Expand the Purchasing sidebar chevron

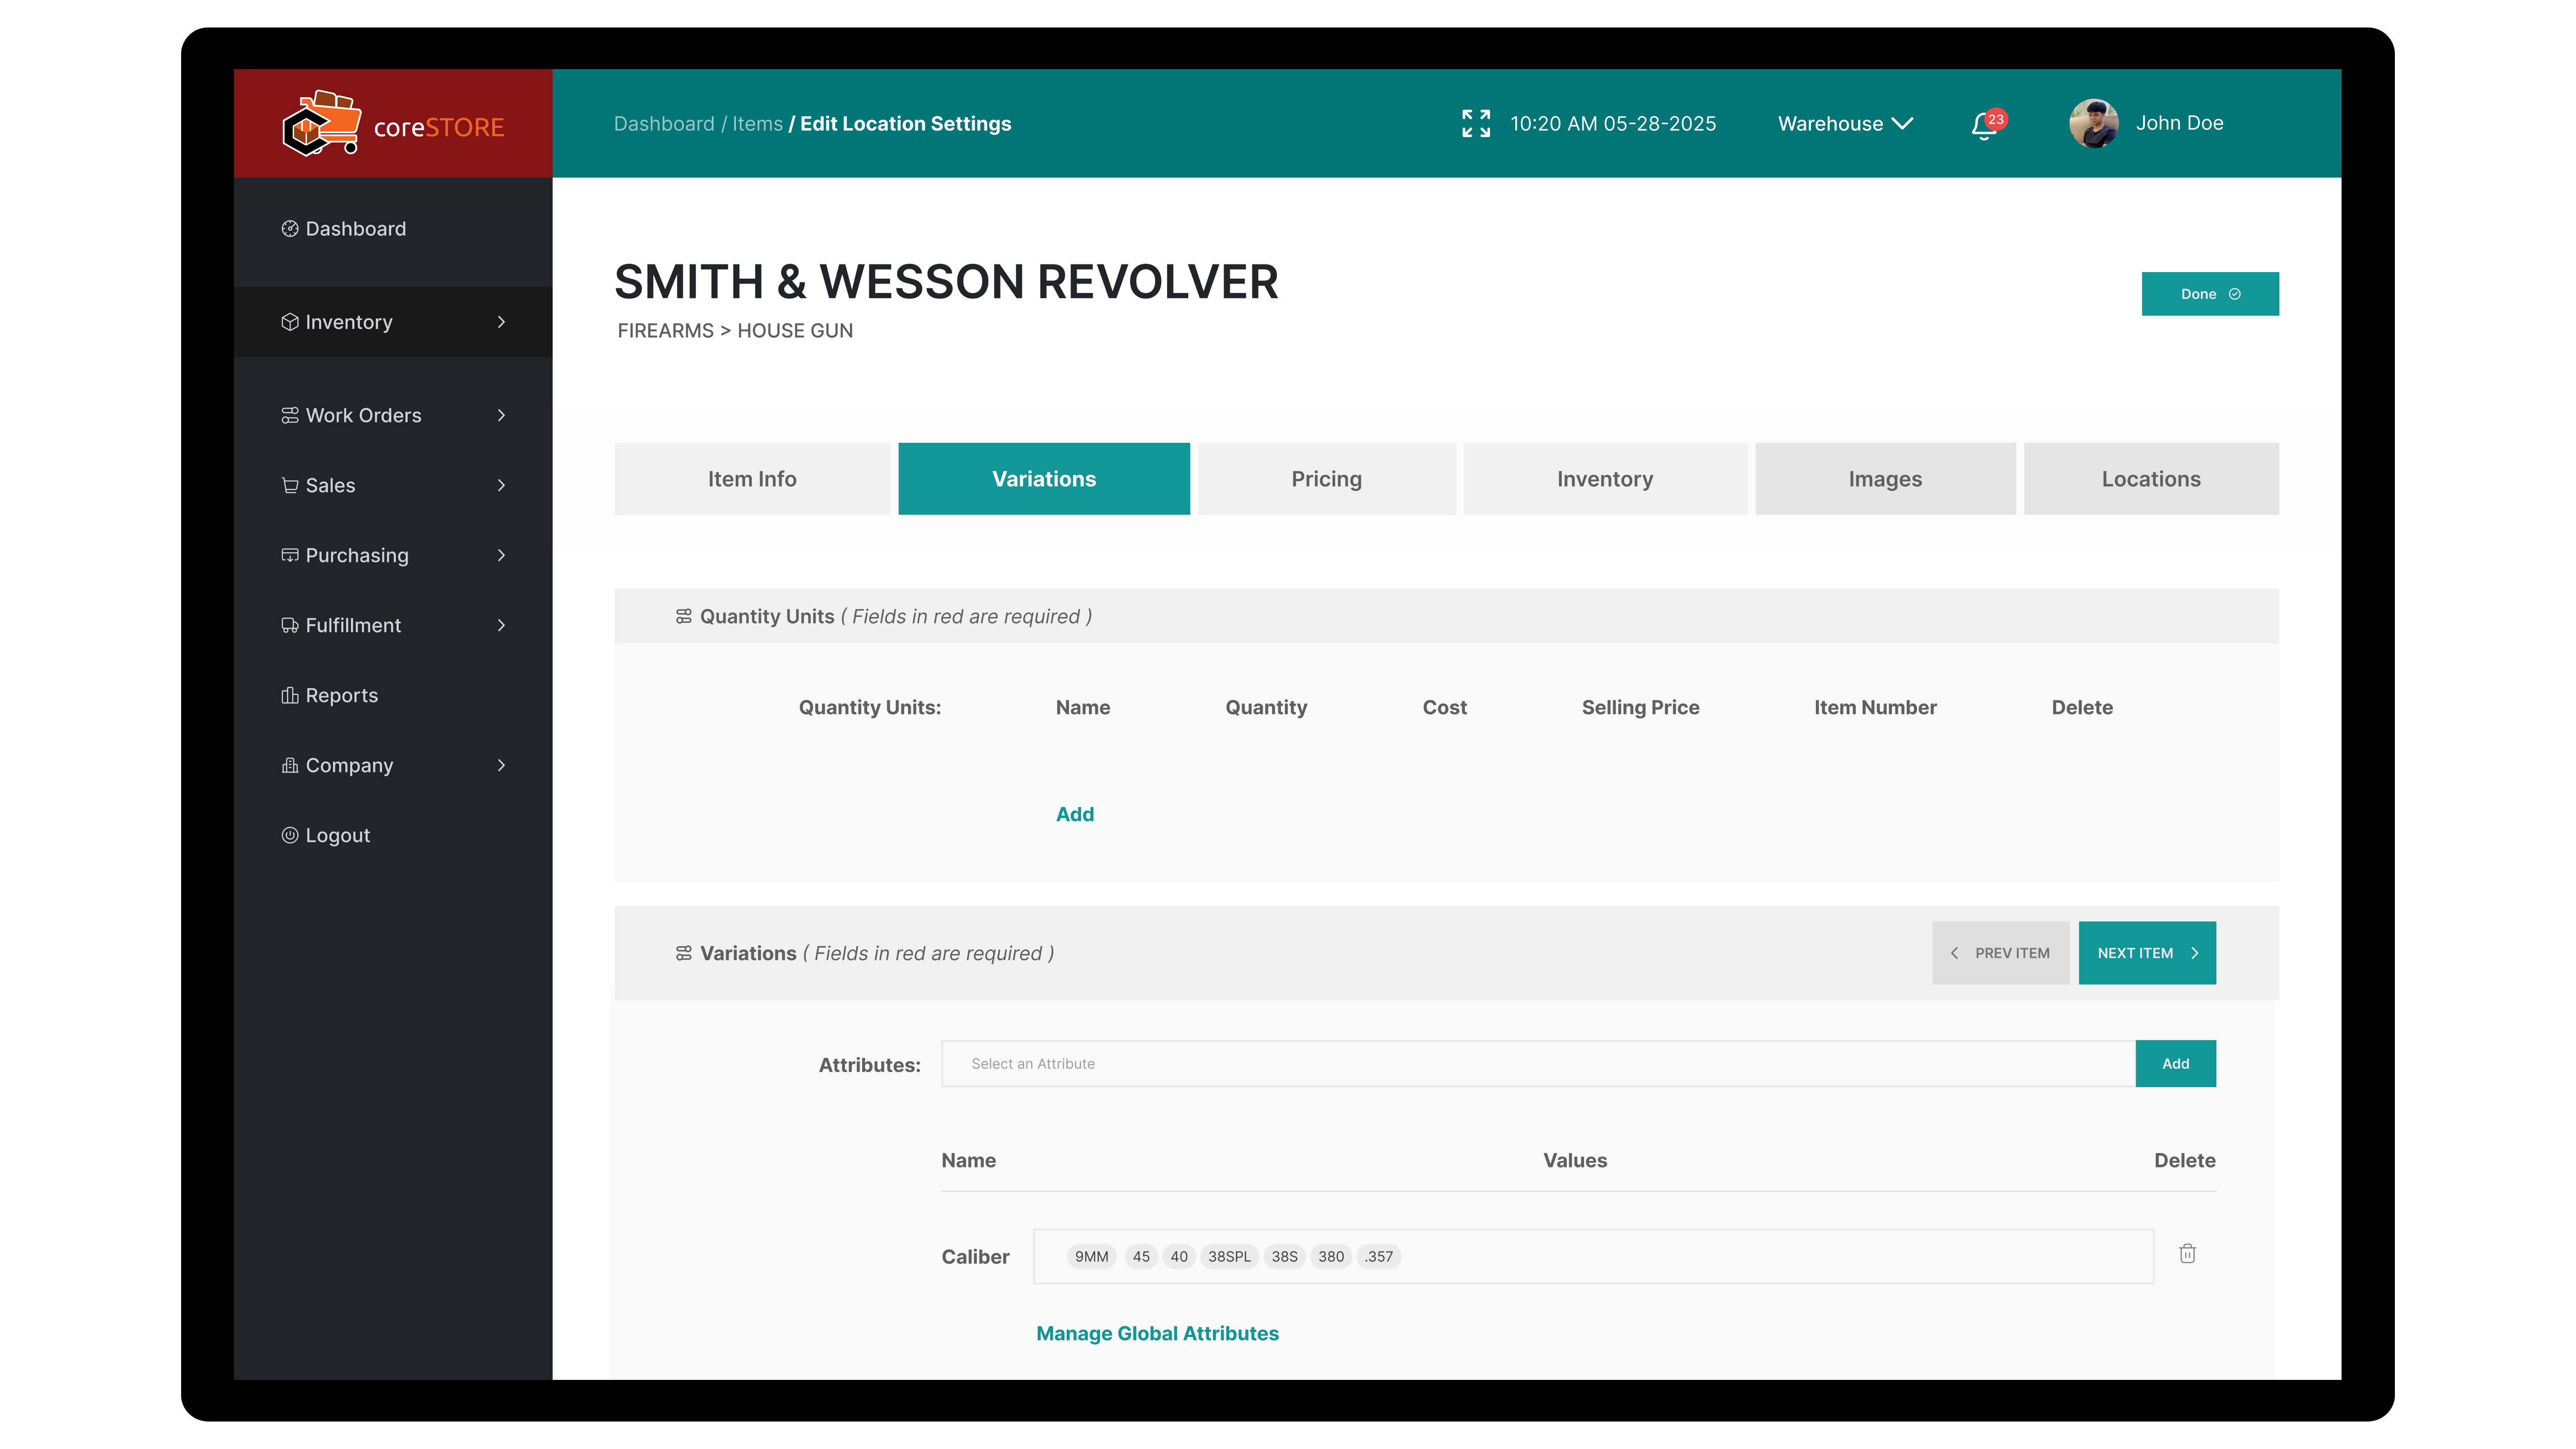[x=501, y=555]
